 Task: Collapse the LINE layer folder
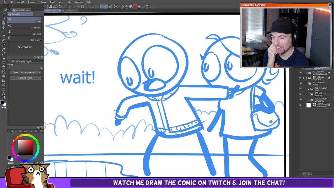click(x=308, y=89)
